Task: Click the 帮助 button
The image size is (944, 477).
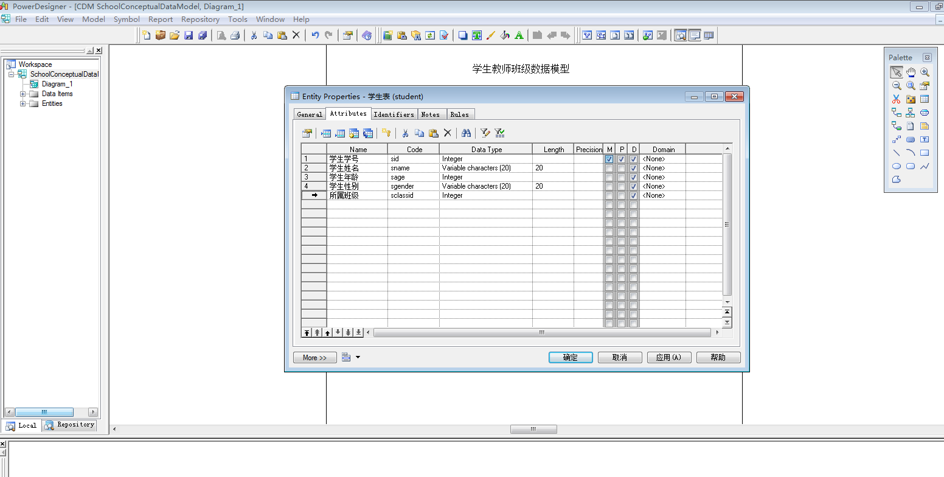Action: 718,357
